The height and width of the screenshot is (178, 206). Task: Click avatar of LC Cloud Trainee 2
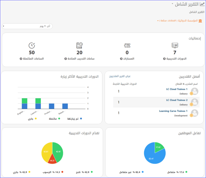click(195, 102)
